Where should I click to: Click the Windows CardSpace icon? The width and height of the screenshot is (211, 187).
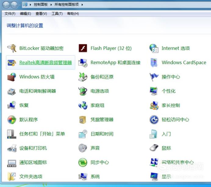tap(154, 63)
